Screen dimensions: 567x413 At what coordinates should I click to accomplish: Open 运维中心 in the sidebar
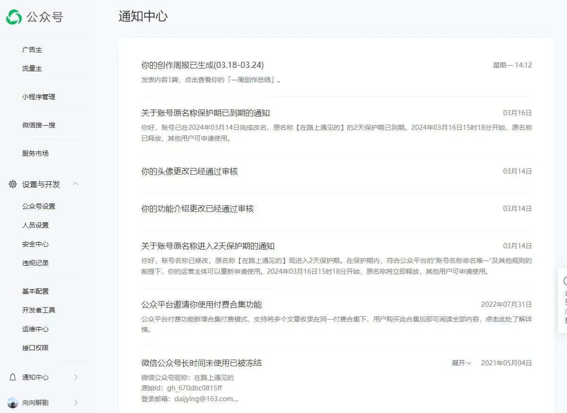tap(35, 329)
